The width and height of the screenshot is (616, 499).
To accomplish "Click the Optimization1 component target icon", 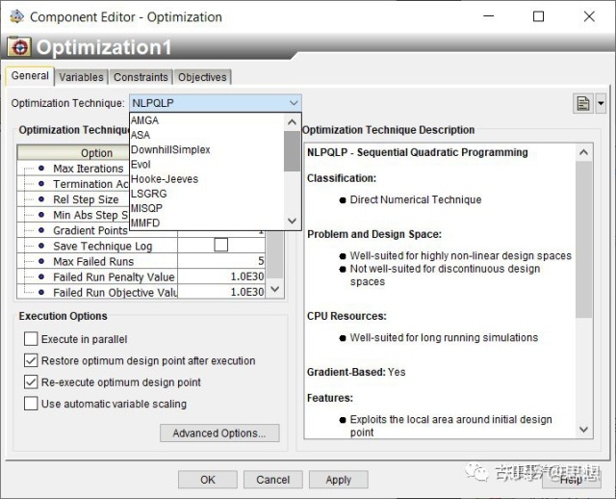I will coord(18,47).
